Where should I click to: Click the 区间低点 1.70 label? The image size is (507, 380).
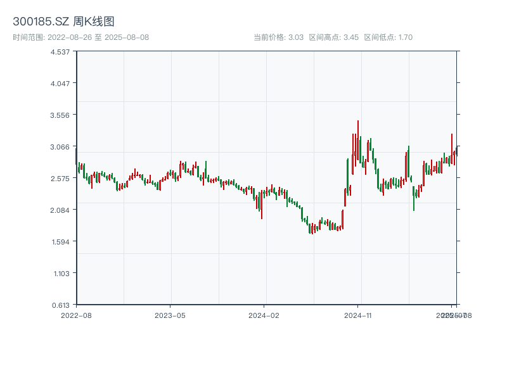click(x=388, y=37)
